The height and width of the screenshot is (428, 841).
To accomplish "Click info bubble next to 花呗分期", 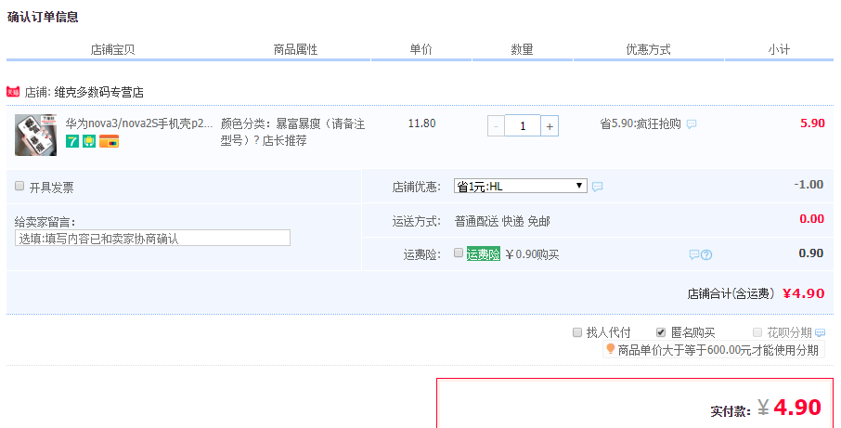I will coord(820,333).
